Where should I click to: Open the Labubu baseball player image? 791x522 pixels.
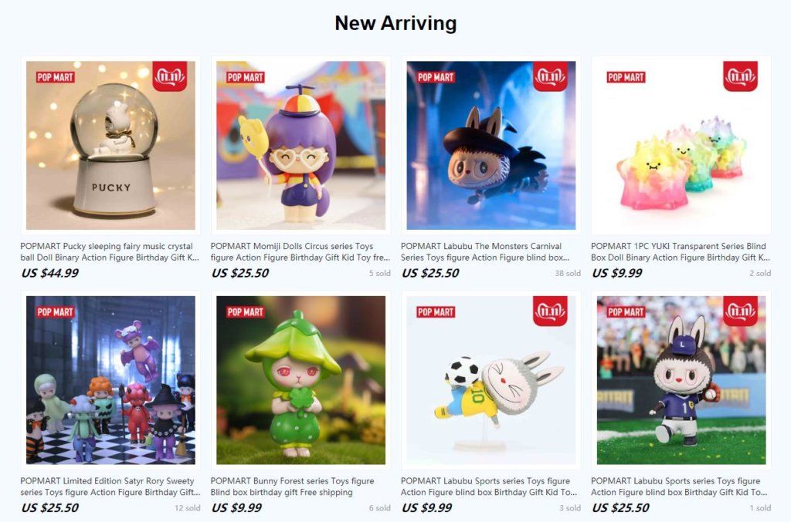(681, 380)
